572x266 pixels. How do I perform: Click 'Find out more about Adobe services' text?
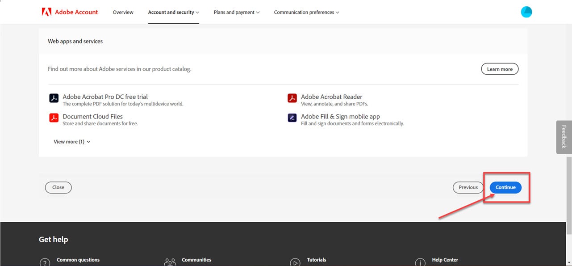[119, 69]
